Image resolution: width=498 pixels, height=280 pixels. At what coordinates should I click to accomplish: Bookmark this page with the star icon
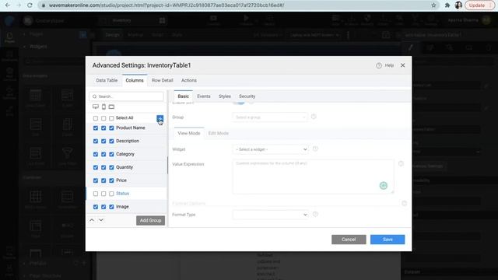pyautogui.click(x=433, y=5)
